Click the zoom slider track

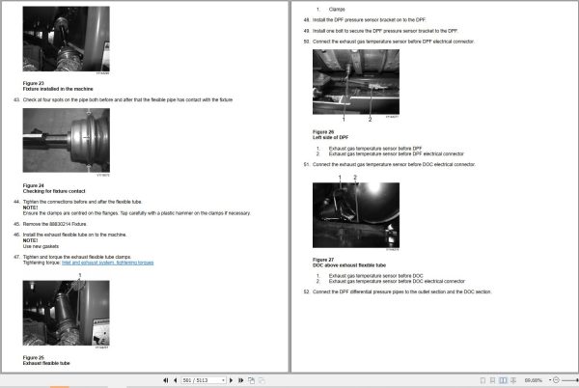(570, 380)
